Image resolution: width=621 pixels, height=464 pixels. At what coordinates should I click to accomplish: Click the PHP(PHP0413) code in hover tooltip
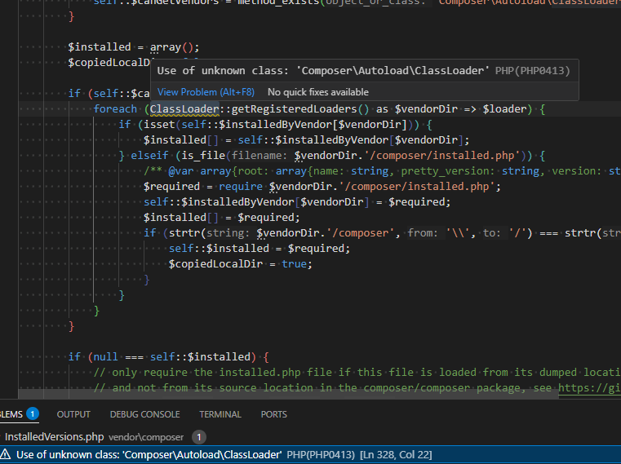[532, 71]
